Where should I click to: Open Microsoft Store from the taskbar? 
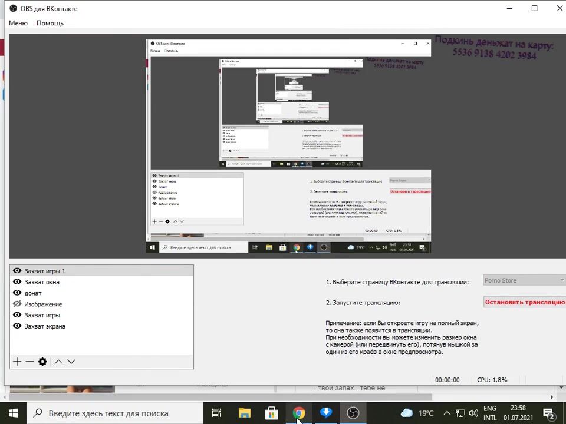pyautogui.click(x=272, y=413)
